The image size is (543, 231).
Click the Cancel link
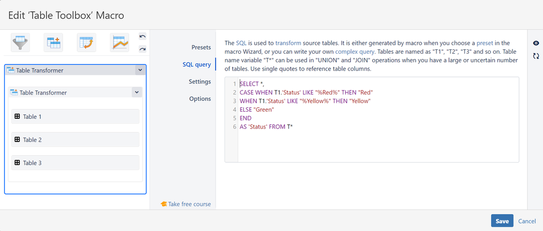(527, 221)
